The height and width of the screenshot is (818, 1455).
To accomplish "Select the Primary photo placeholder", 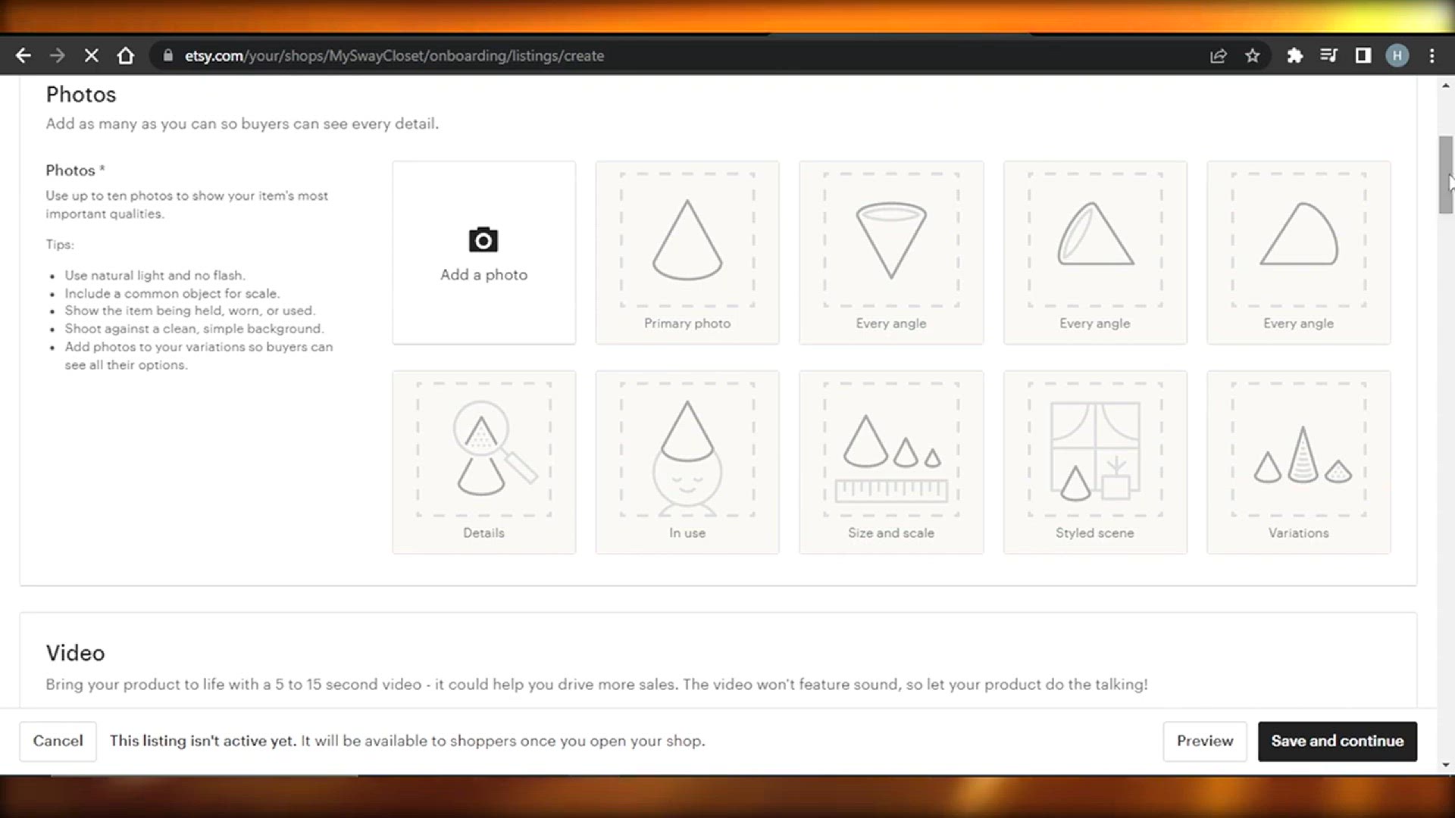I will coord(687,252).
